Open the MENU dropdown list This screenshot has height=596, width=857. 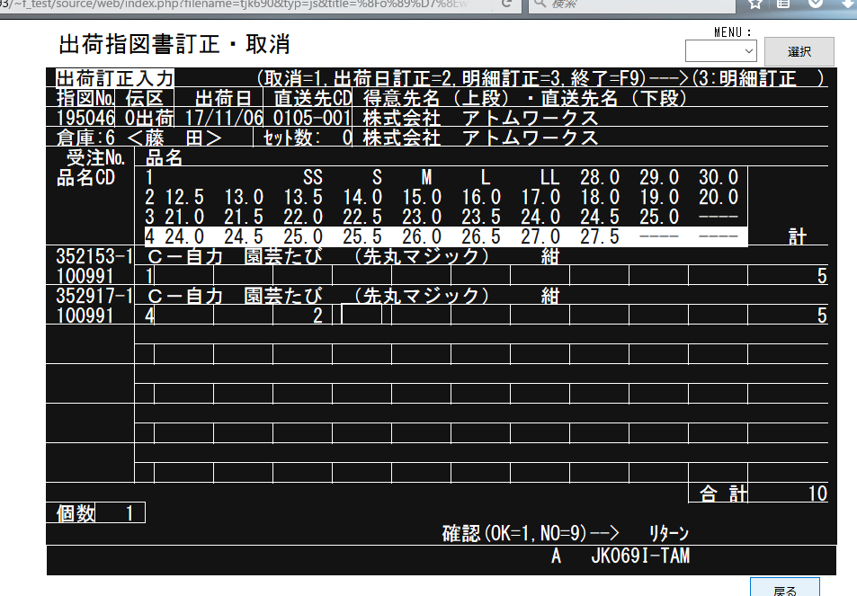click(x=721, y=51)
